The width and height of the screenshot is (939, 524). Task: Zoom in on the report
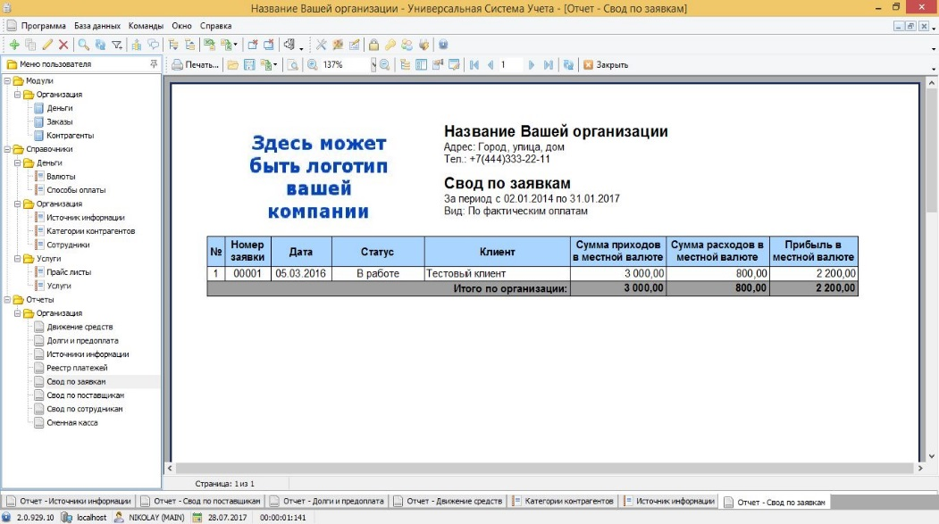pyautogui.click(x=313, y=64)
